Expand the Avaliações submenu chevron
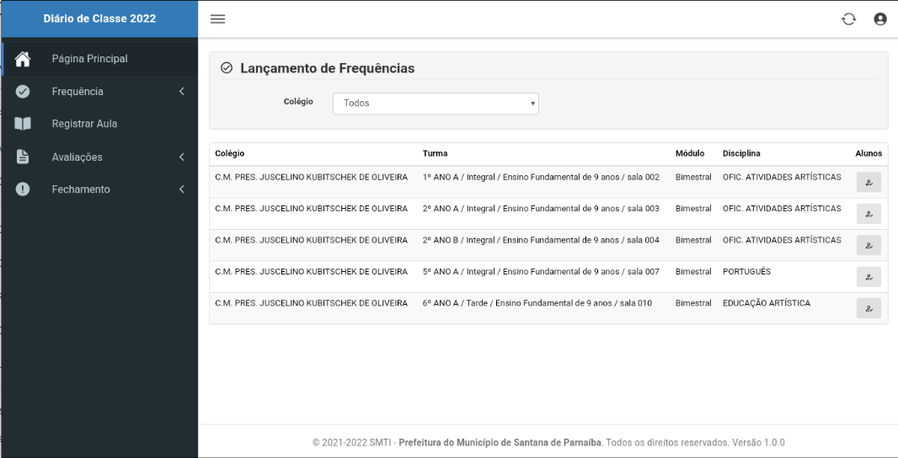This screenshot has height=458, width=898. coord(182,157)
